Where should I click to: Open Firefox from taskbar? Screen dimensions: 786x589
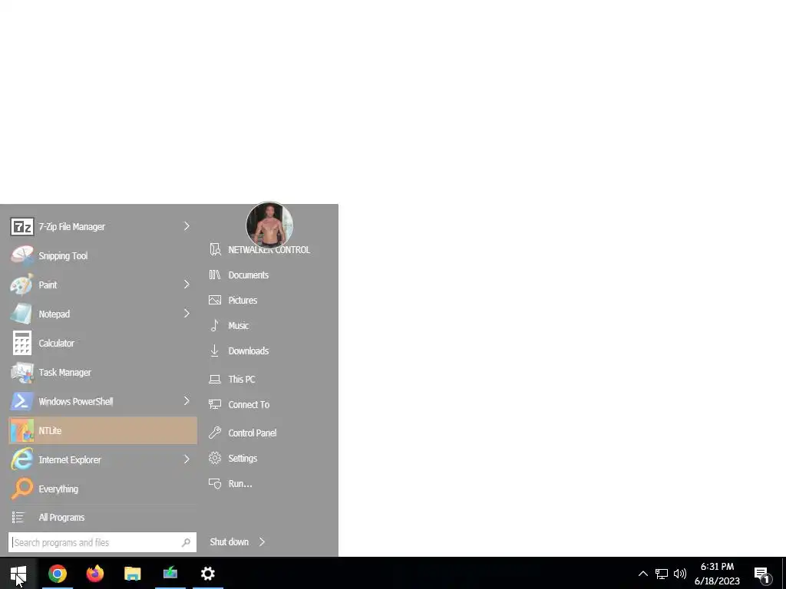[94, 574]
